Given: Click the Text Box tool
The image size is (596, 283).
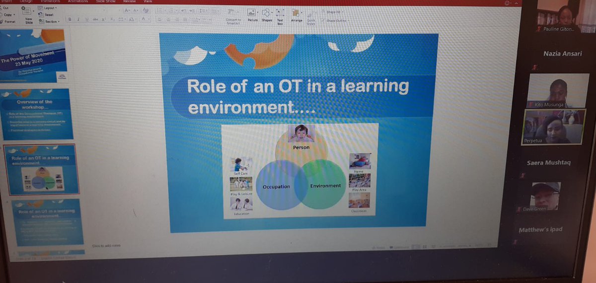Looking at the screenshot, I should [x=280, y=16].
